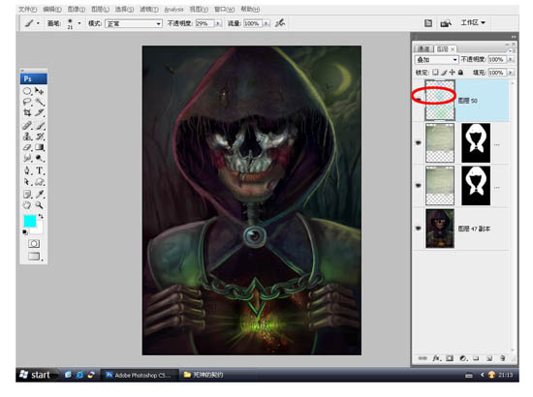Image resolution: width=533 pixels, height=397 pixels.
Task: Create a new layer group icon
Action: click(476, 358)
